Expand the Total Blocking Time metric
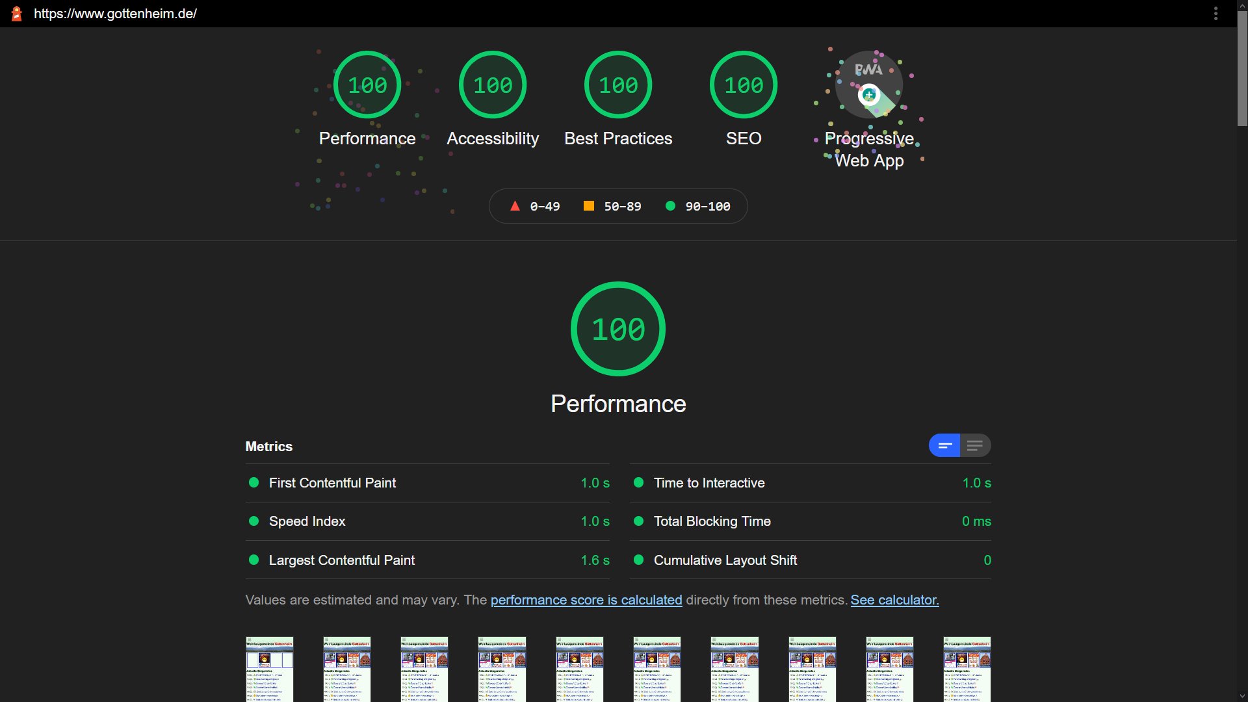 712,521
